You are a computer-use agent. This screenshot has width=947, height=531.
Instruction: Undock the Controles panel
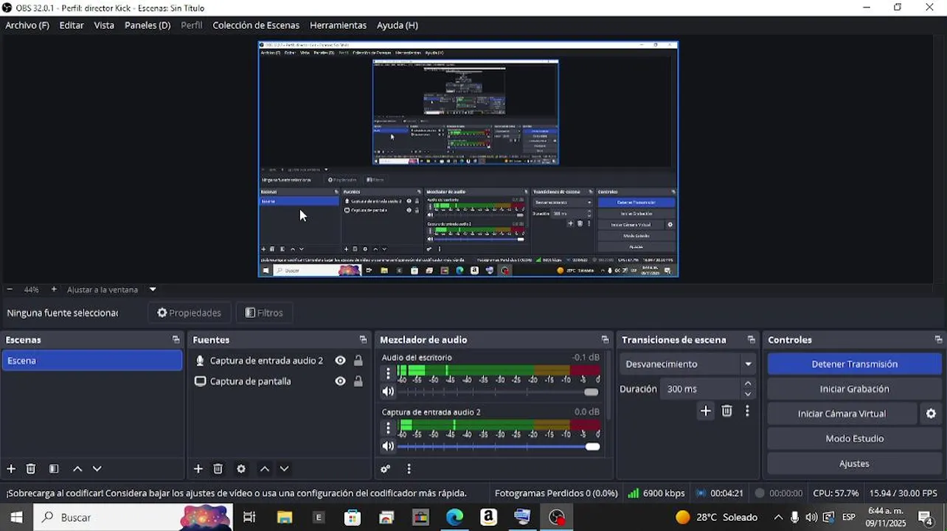point(938,340)
